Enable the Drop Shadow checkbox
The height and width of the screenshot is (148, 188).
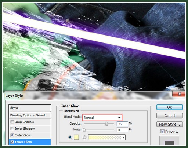(12, 122)
